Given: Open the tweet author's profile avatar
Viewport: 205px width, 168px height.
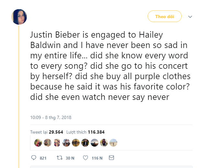Looking at the screenshot, I should tap(19, 17).
